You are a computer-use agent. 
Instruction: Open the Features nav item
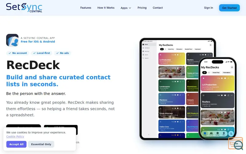[86, 8]
